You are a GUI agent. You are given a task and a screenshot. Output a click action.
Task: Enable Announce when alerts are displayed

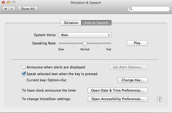point(24,67)
